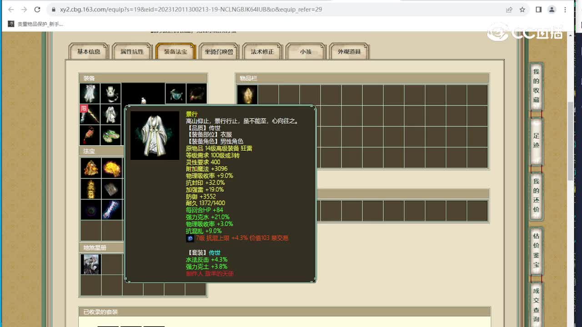Switch to the 法术修正 tab
This screenshot has width=582, height=327.
pos(262,51)
